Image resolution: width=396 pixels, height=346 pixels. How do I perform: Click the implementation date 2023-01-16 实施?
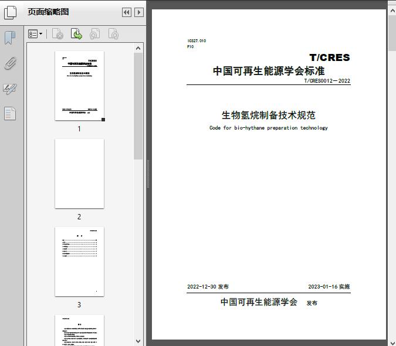329,286
